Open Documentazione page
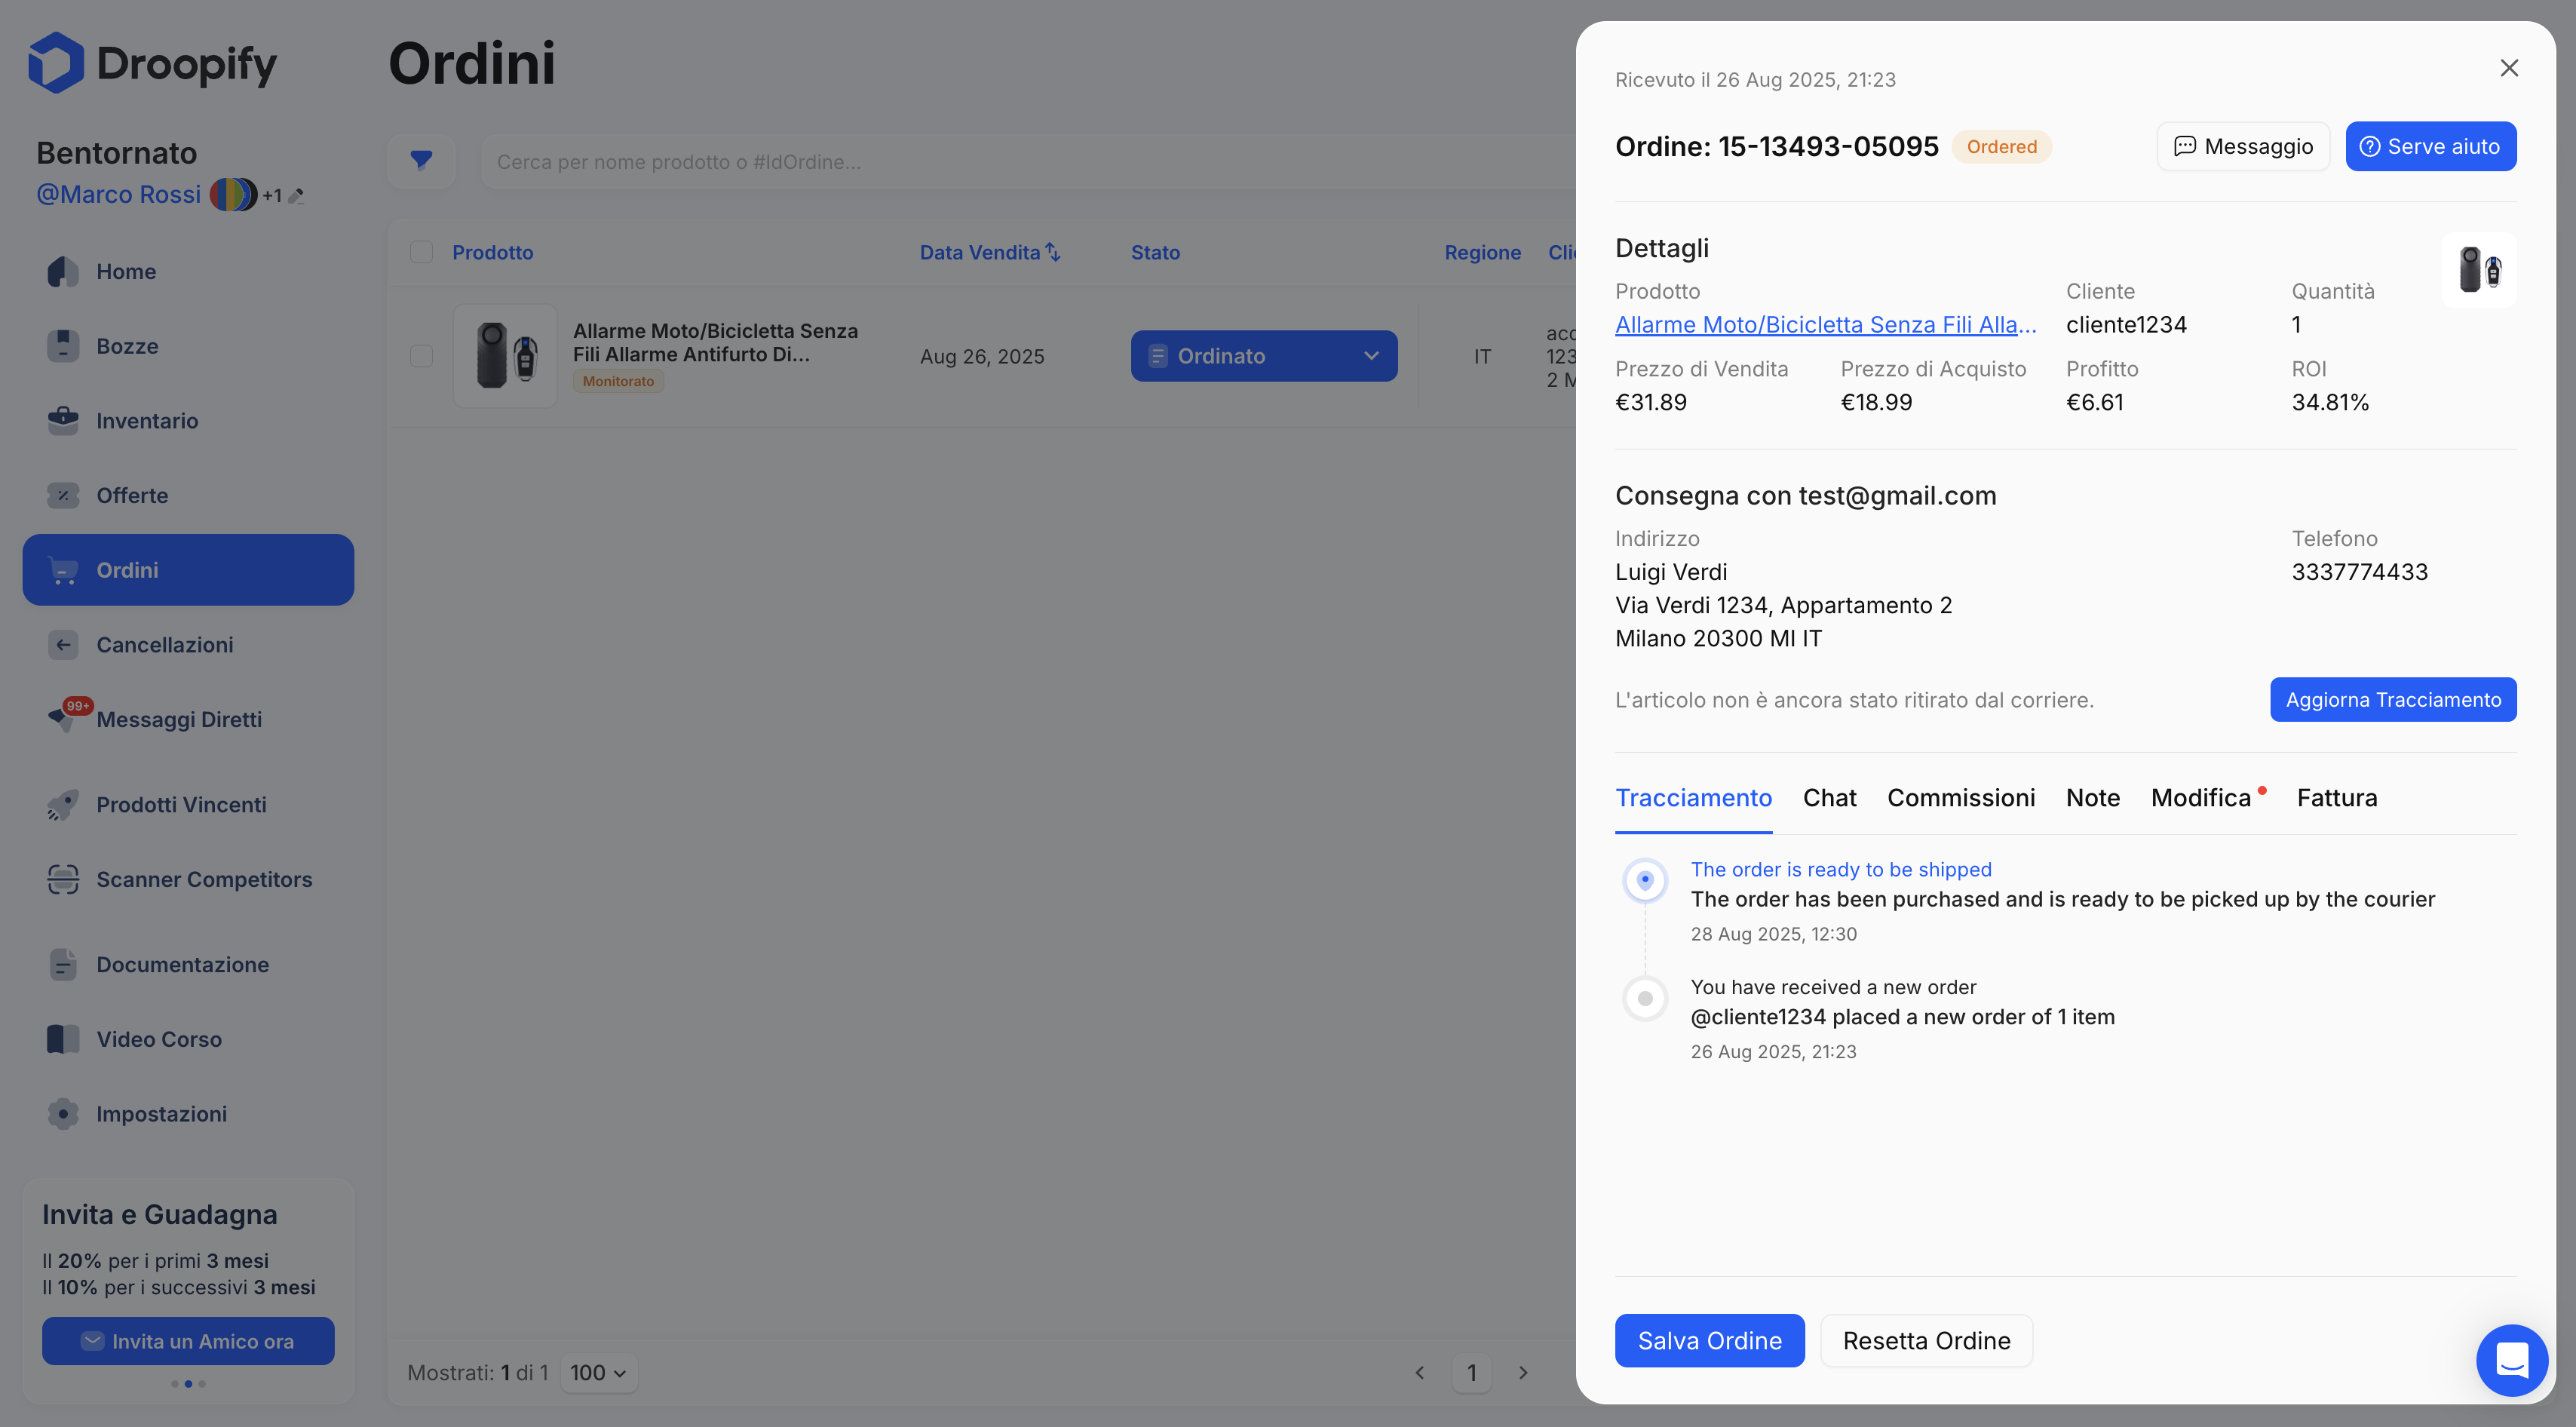2576x1427 pixels. (188, 964)
